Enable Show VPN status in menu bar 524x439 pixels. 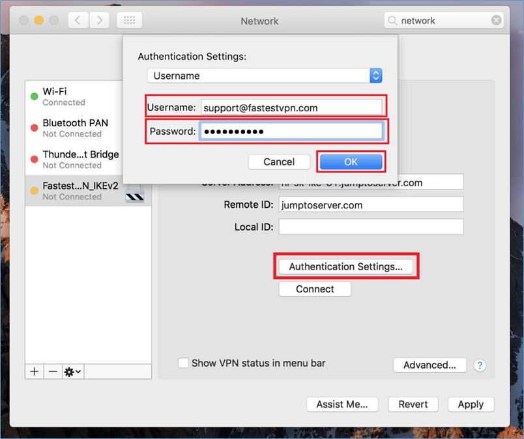click(x=183, y=363)
